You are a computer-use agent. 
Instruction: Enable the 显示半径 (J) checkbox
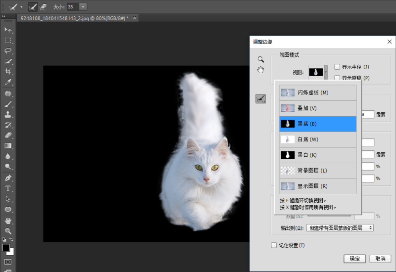pos(337,67)
